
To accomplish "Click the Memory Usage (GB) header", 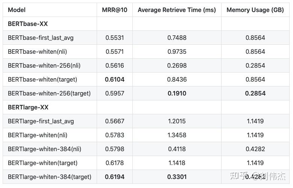I will [255, 10].
